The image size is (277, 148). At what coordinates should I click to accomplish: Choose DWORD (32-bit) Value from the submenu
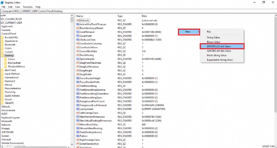coord(222,46)
